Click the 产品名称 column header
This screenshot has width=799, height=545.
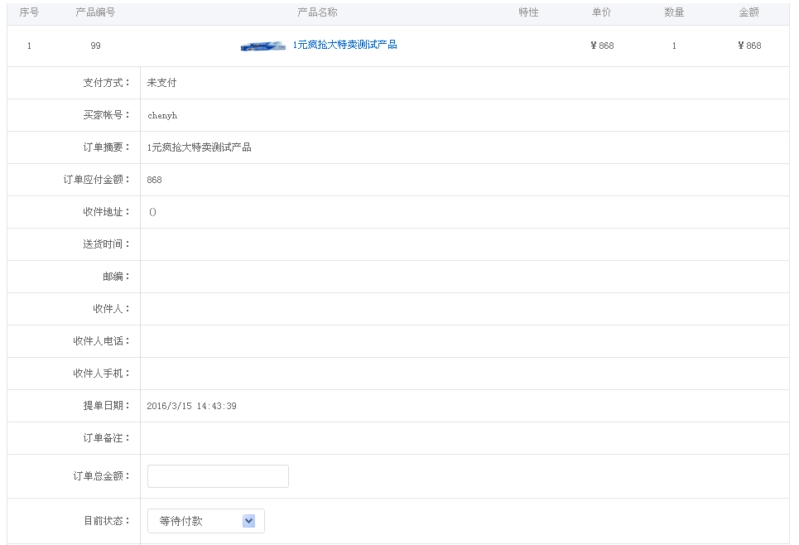[x=317, y=12]
